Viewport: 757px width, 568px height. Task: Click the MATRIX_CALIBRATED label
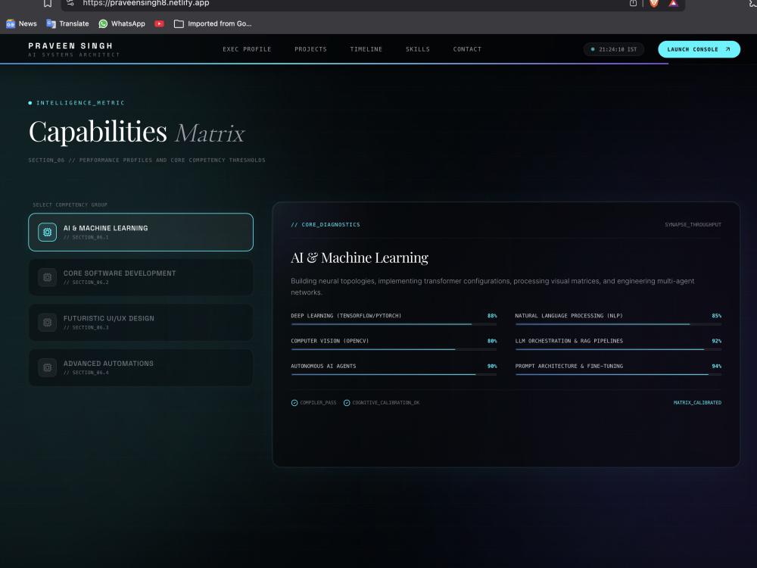point(697,403)
